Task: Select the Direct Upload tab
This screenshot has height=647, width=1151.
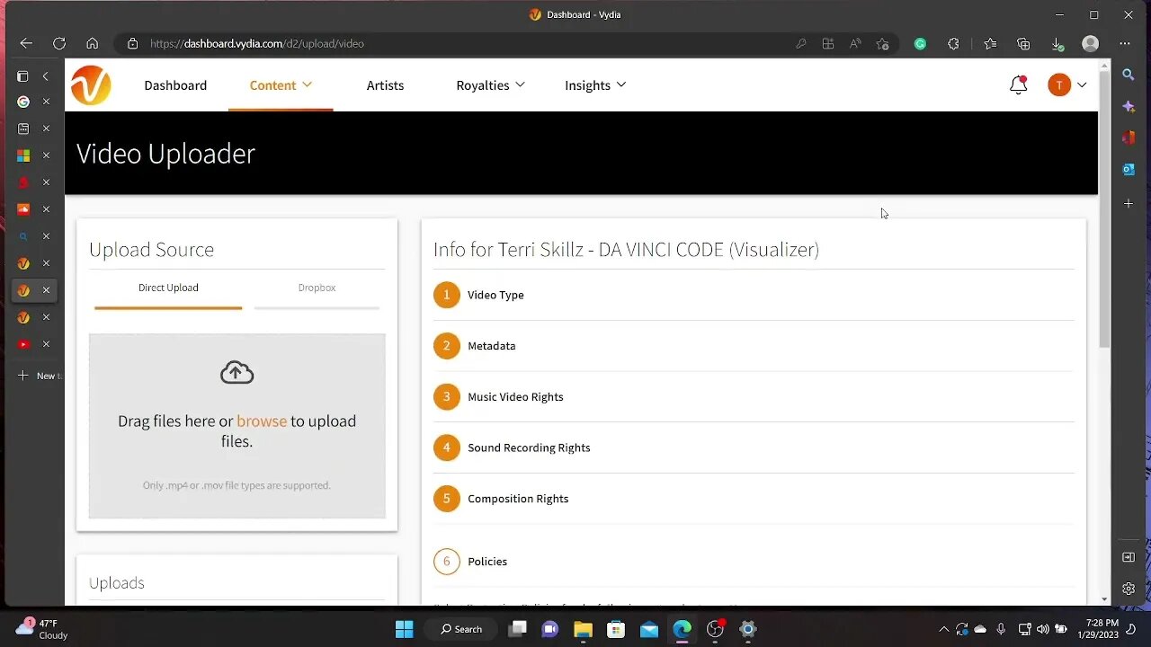Action: tap(168, 288)
